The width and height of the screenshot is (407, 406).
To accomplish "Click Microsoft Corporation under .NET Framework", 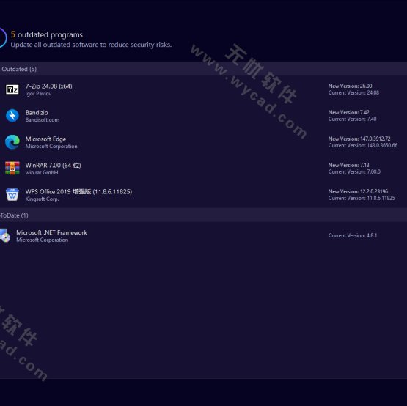I will click(x=43, y=240).
